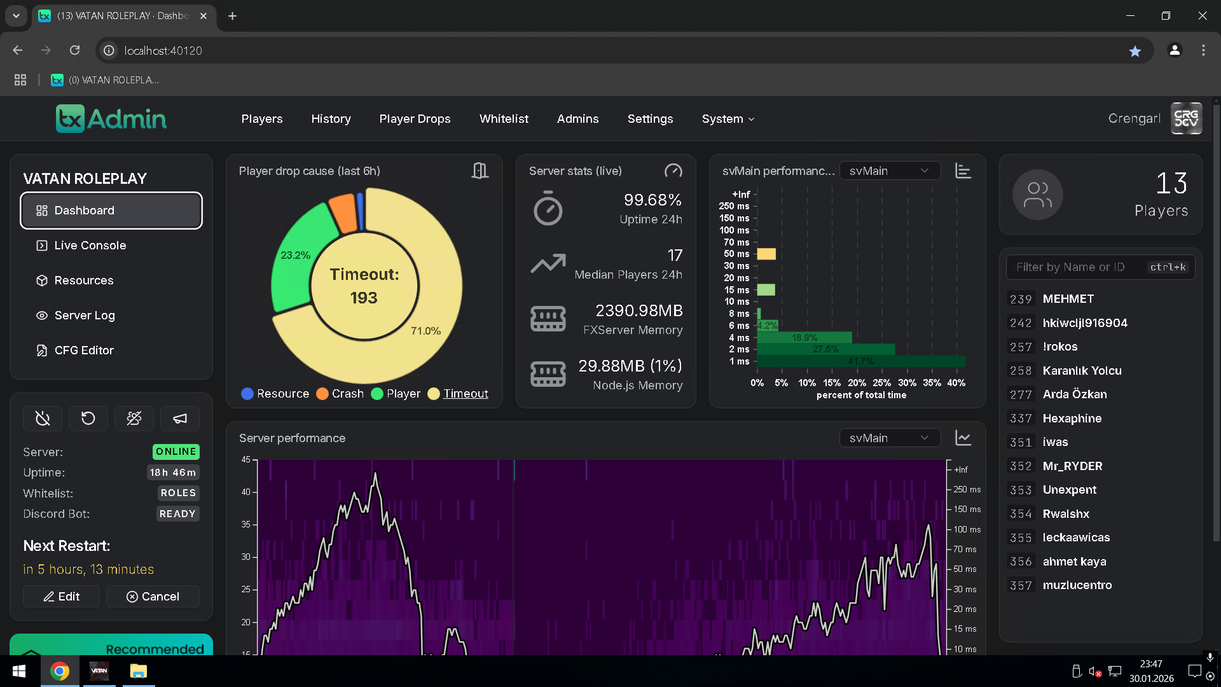Select player hkiwcljl916904
The height and width of the screenshot is (687, 1221).
(1100, 323)
